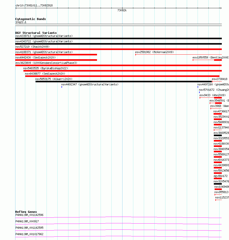Open variant nsv5853175 (Almarri2020)
Viewport: 229px width, 240px height.
click(54, 79)
